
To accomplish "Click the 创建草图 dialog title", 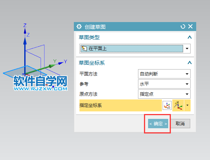I will pos(95,27).
